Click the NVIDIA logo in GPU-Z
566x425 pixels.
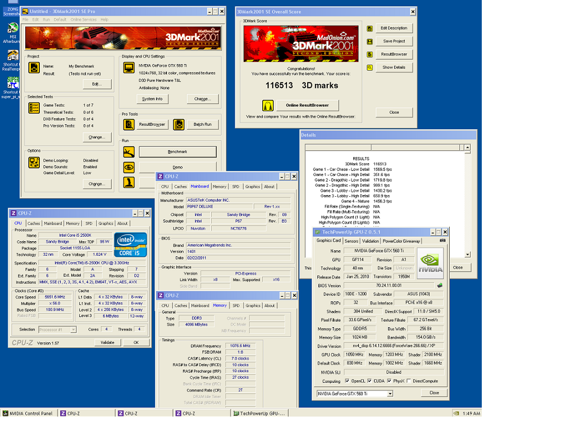pos(430,263)
